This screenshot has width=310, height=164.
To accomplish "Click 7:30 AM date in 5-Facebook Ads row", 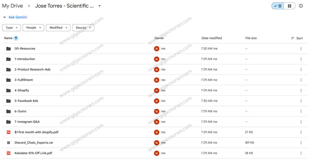I will coord(209,101).
